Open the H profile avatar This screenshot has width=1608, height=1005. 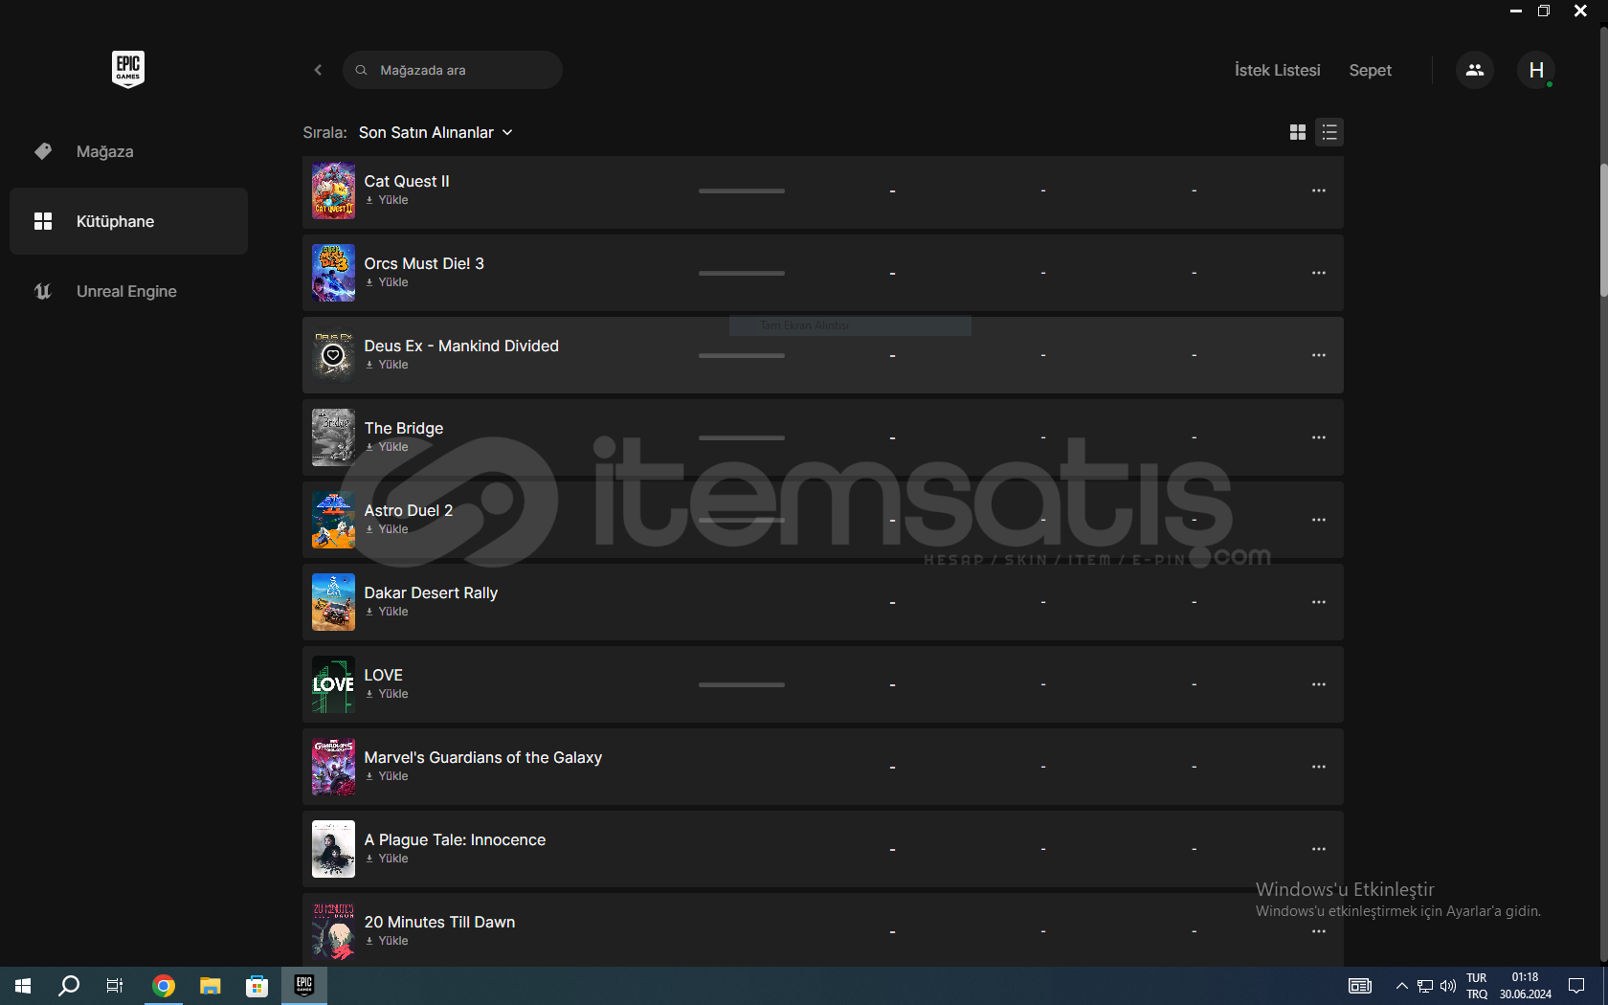tap(1535, 70)
